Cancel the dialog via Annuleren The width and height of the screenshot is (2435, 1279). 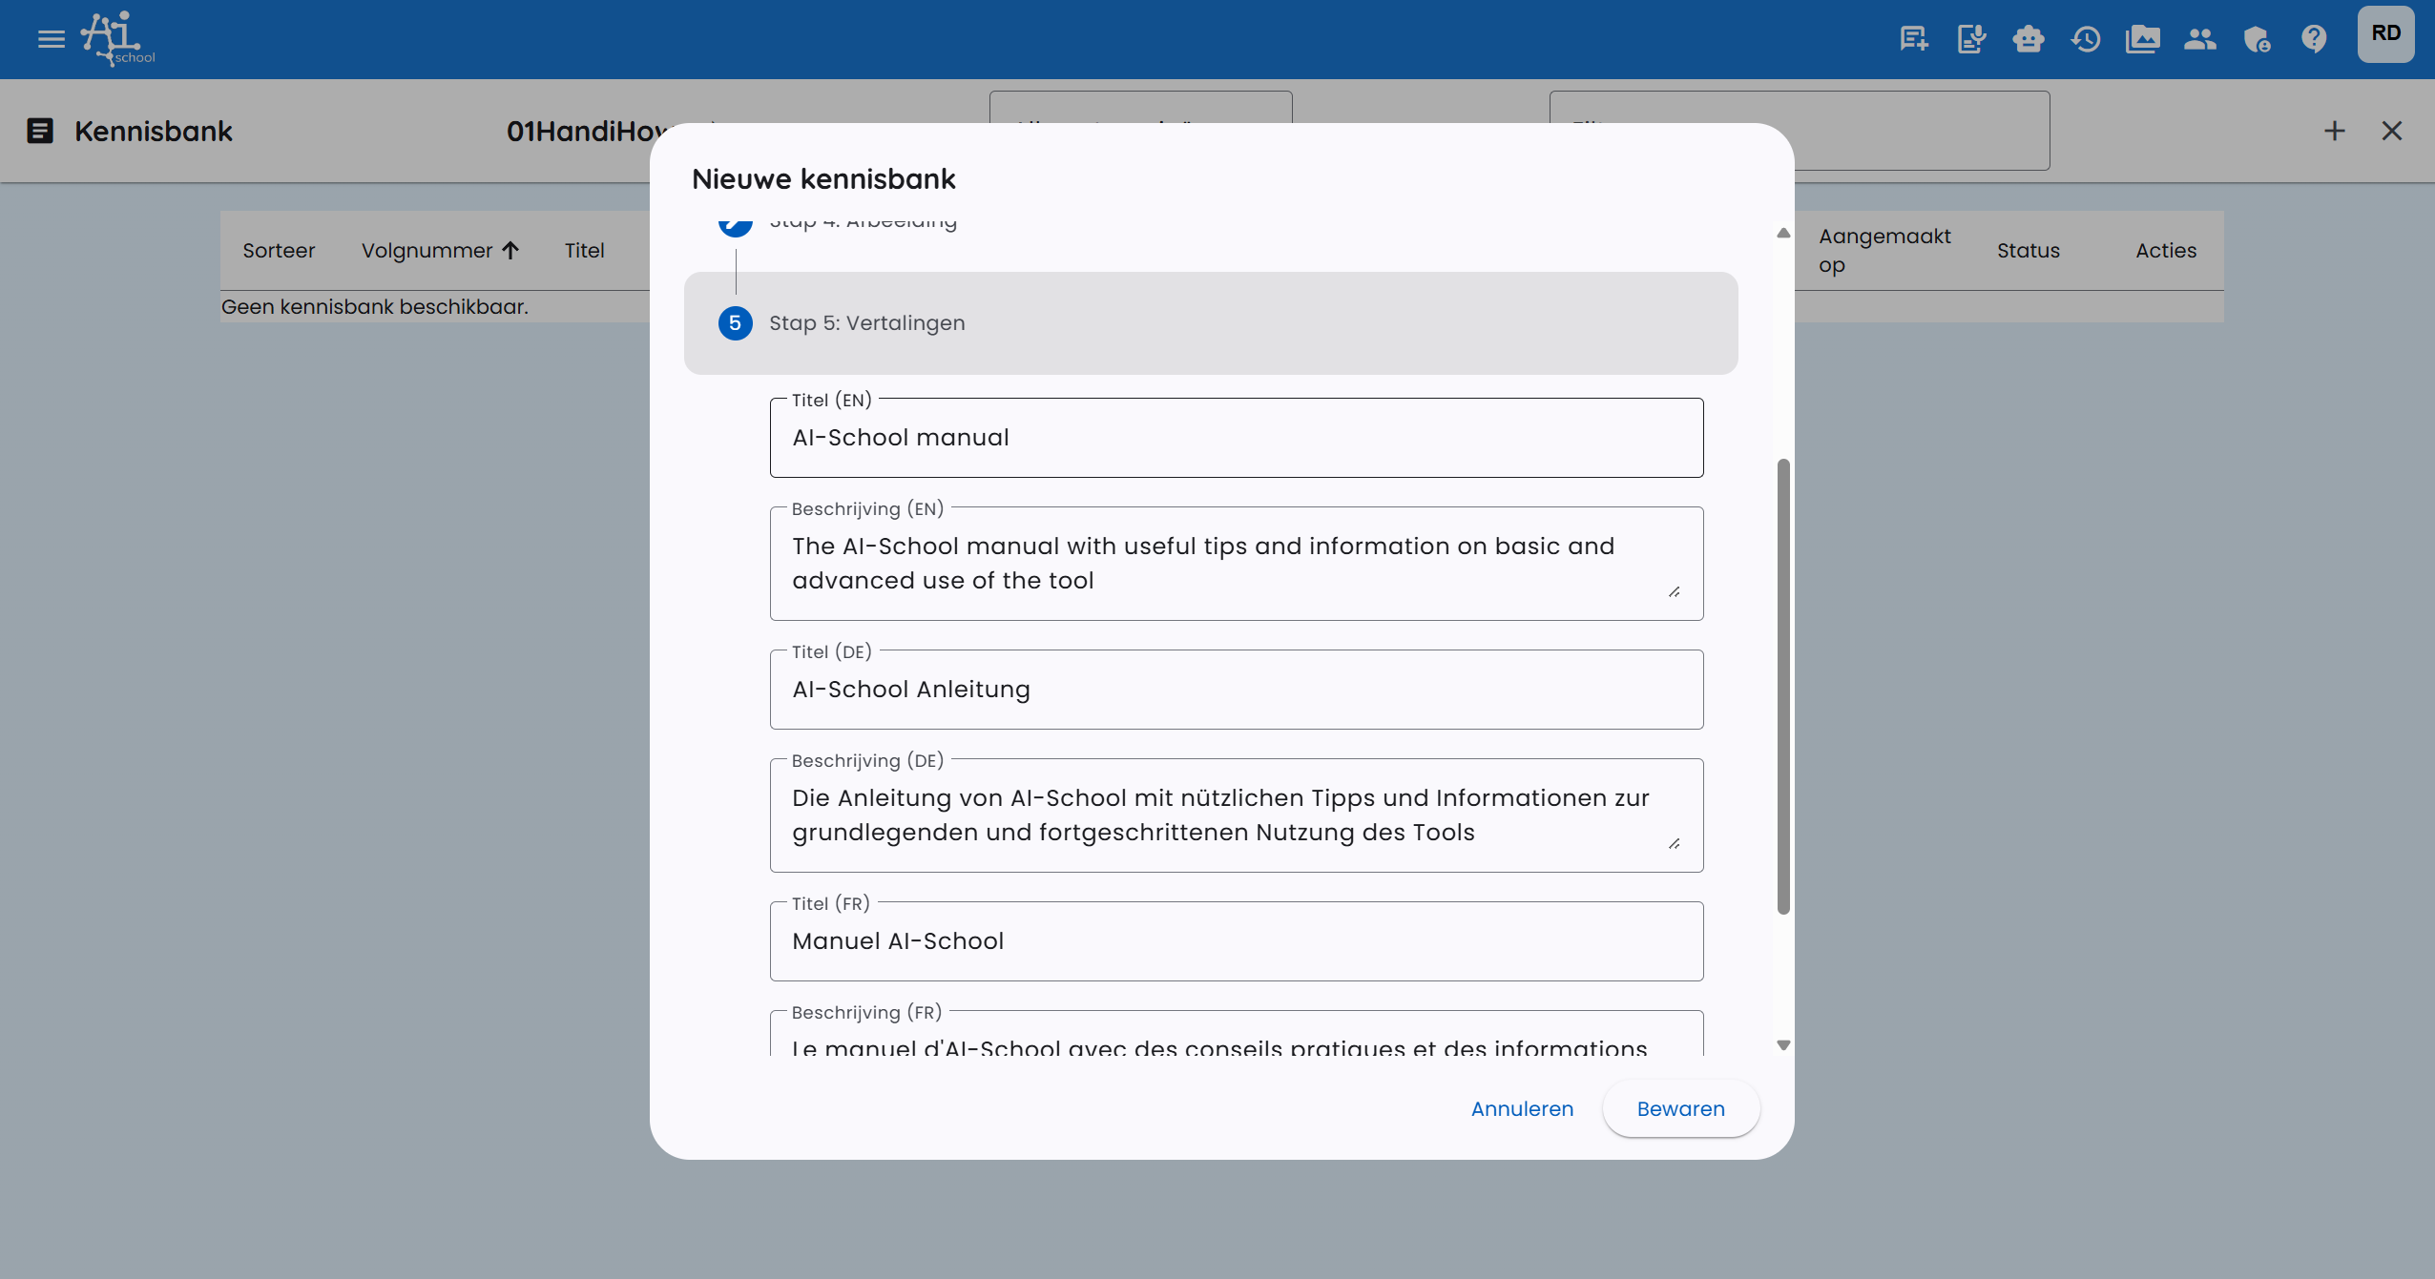click(x=1521, y=1108)
